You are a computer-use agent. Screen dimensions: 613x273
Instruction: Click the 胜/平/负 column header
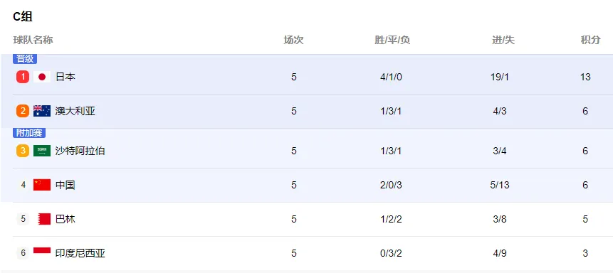(392, 40)
